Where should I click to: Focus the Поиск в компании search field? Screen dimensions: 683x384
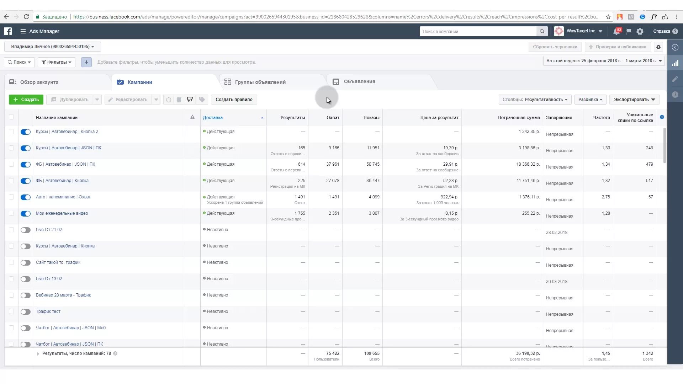point(478,31)
